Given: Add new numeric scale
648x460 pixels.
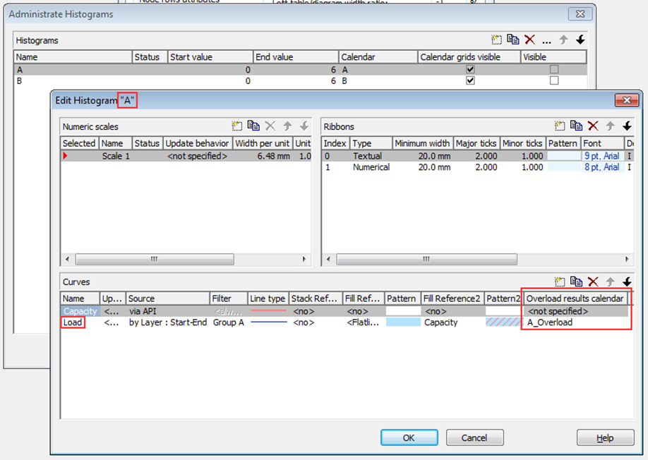Looking at the screenshot, I should click(x=236, y=126).
